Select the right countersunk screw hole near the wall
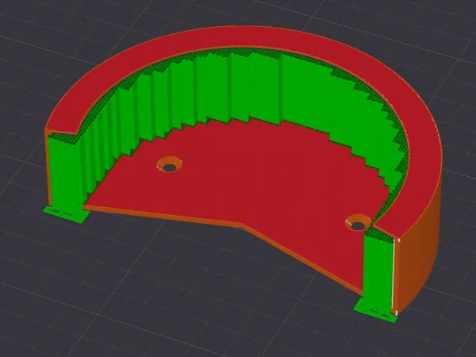476x357 pixels. (x=359, y=222)
